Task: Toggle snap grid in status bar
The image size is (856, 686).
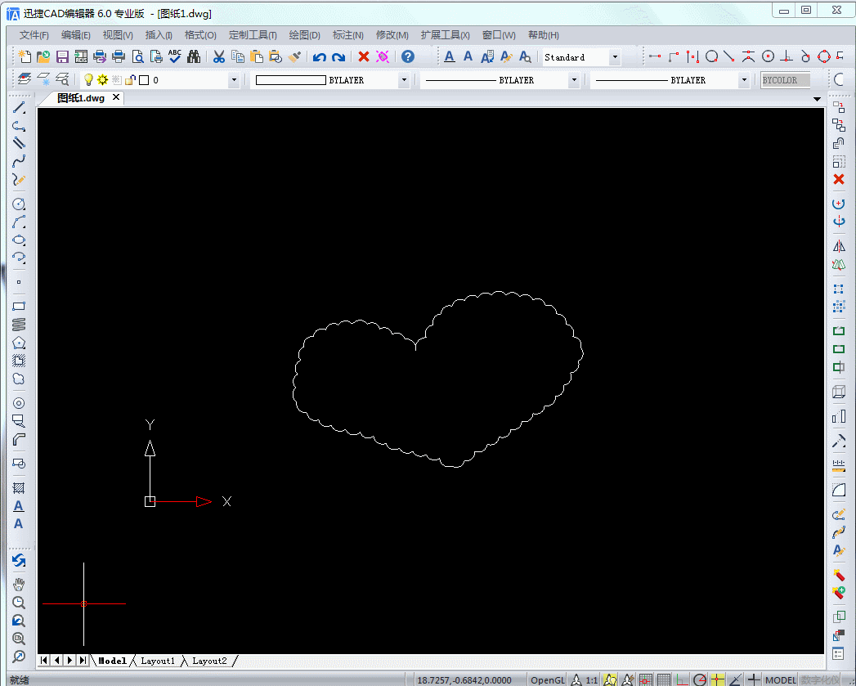Action: pos(646,680)
